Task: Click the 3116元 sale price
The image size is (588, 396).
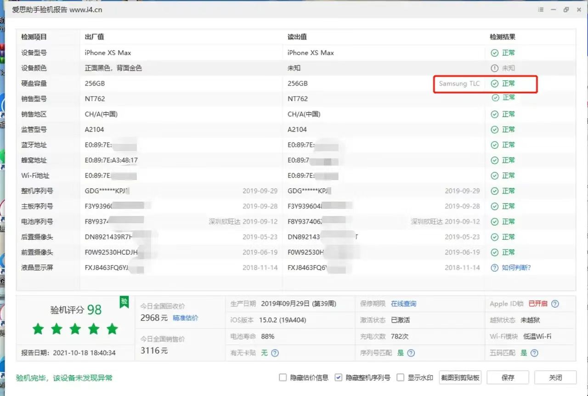Action: (154, 351)
